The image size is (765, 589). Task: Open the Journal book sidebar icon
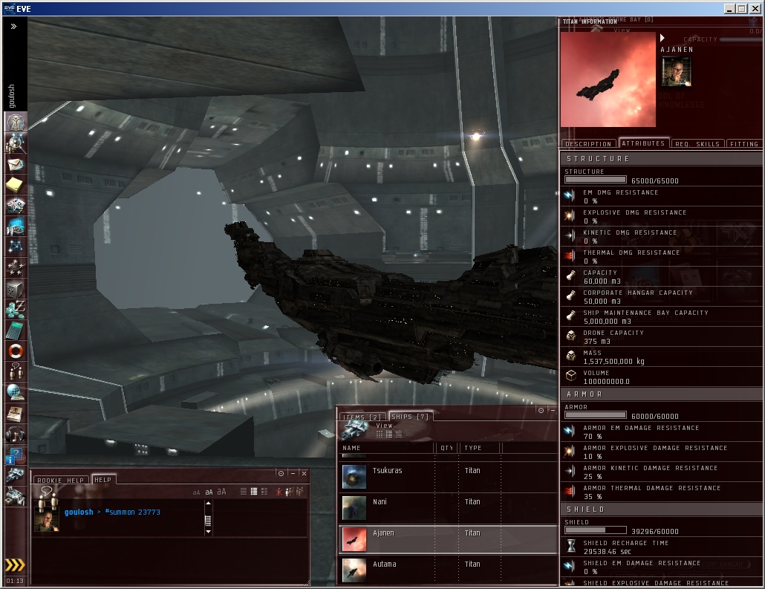pos(15,413)
